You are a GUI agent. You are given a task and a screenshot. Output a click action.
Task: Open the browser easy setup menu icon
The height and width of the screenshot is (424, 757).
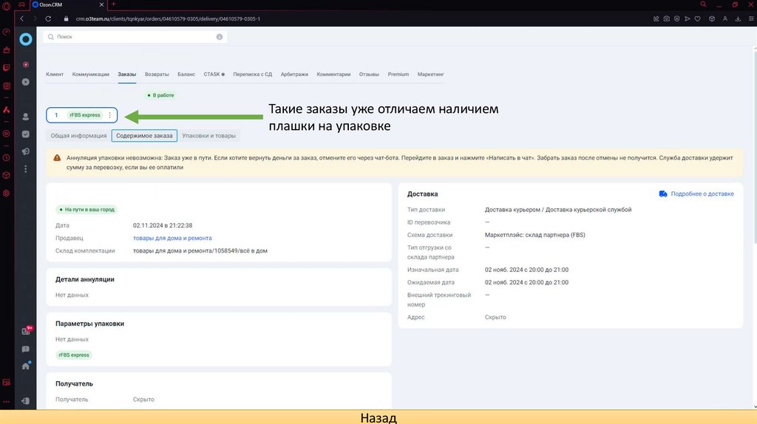751,18
